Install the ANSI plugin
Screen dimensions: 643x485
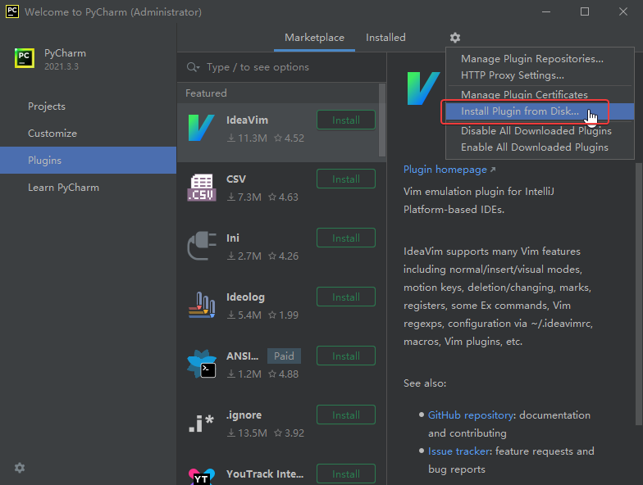point(346,356)
